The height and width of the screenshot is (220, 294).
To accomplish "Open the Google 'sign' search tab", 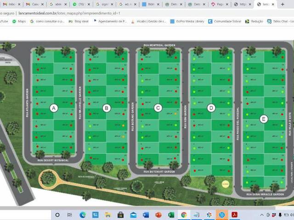I will (x=104, y=4).
